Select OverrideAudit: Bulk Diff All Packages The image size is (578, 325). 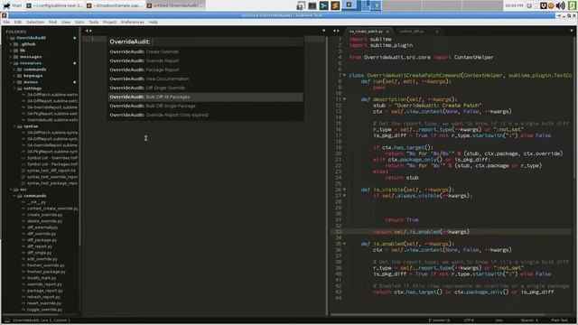(206, 97)
